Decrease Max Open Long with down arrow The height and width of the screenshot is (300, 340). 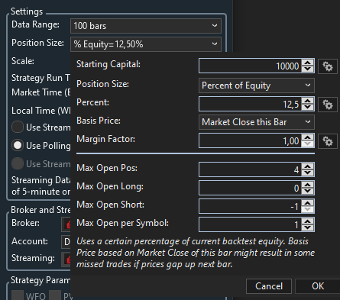(x=308, y=191)
